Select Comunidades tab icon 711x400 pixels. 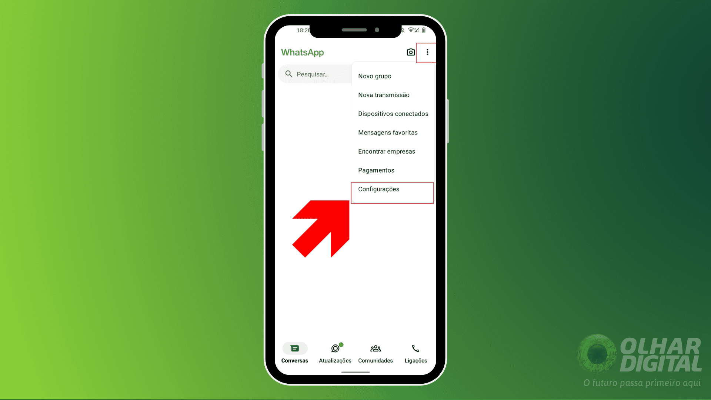375,348
